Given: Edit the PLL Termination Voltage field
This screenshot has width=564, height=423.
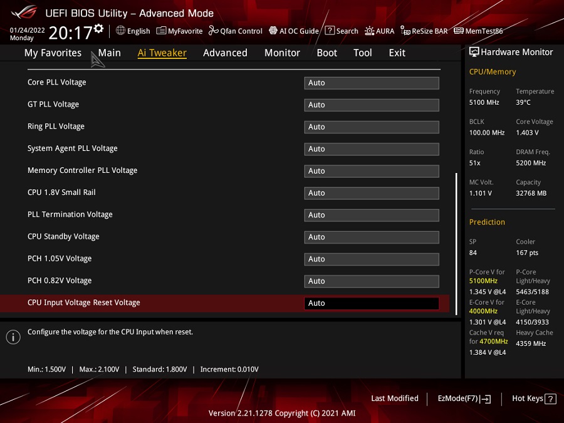Looking at the screenshot, I should pos(372,215).
